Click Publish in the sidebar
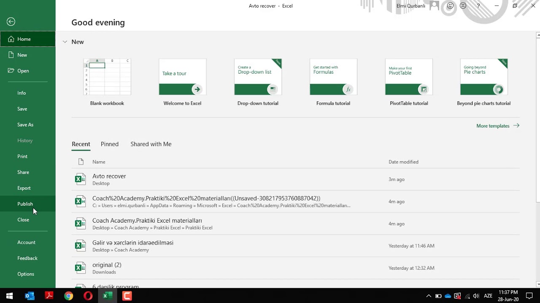This screenshot has width=540, height=303. pyautogui.click(x=27, y=204)
